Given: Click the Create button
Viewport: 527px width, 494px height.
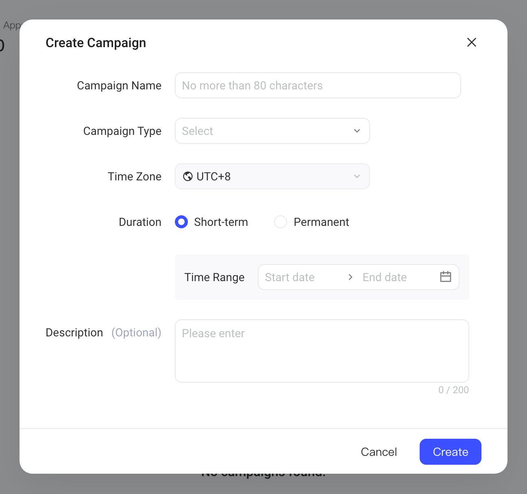Looking at the screenshot, I should [451, 452].
